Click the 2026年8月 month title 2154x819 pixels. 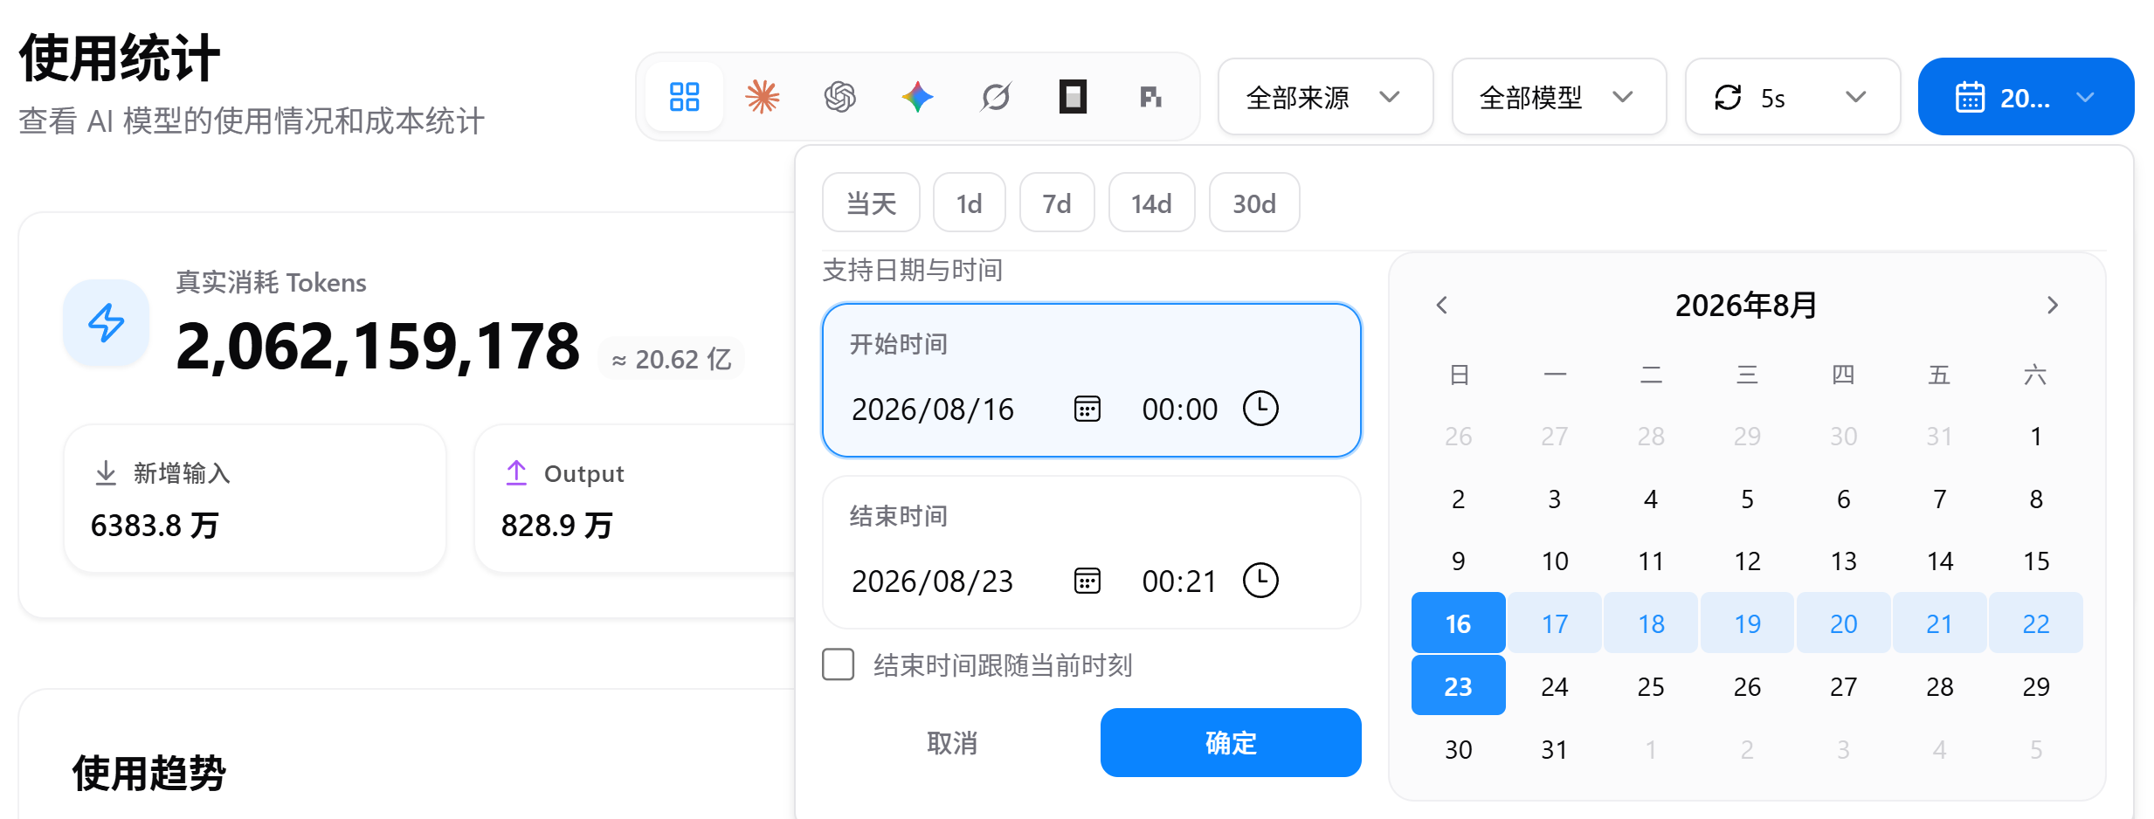tap(1746, 305)
